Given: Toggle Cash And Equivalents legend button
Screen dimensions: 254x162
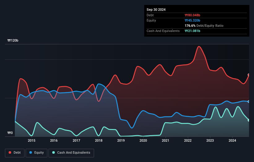Looking at the screenshot, I should (71, 153).
